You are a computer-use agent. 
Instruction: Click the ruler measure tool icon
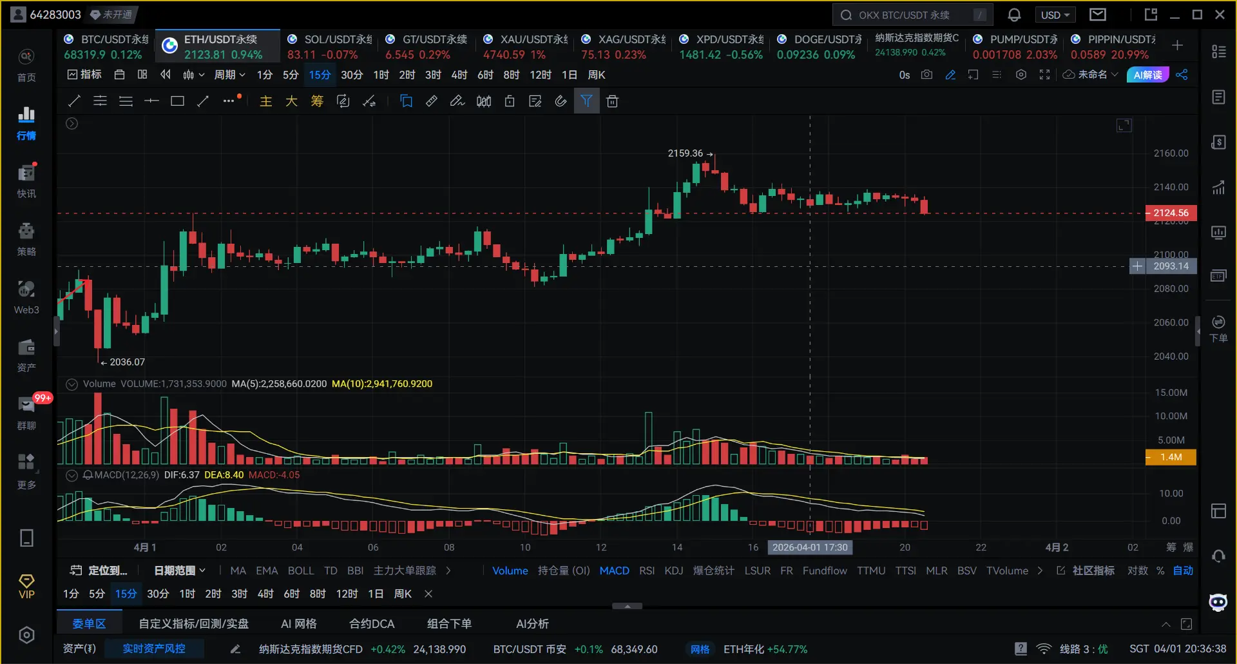pos(432,101)
